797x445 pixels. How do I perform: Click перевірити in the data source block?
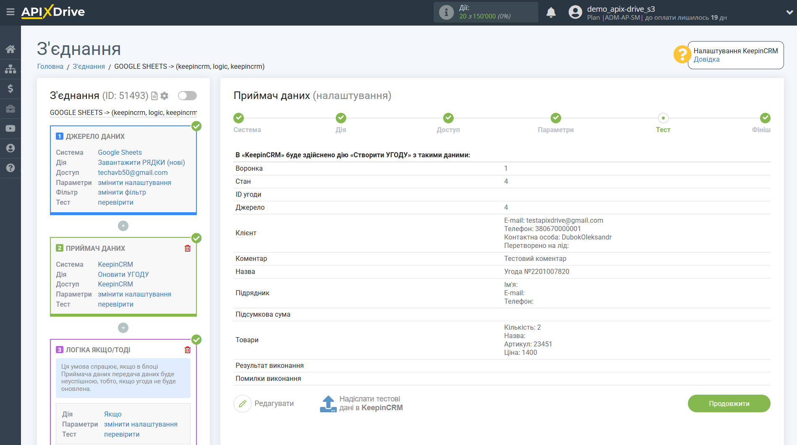tap(115, 202)
